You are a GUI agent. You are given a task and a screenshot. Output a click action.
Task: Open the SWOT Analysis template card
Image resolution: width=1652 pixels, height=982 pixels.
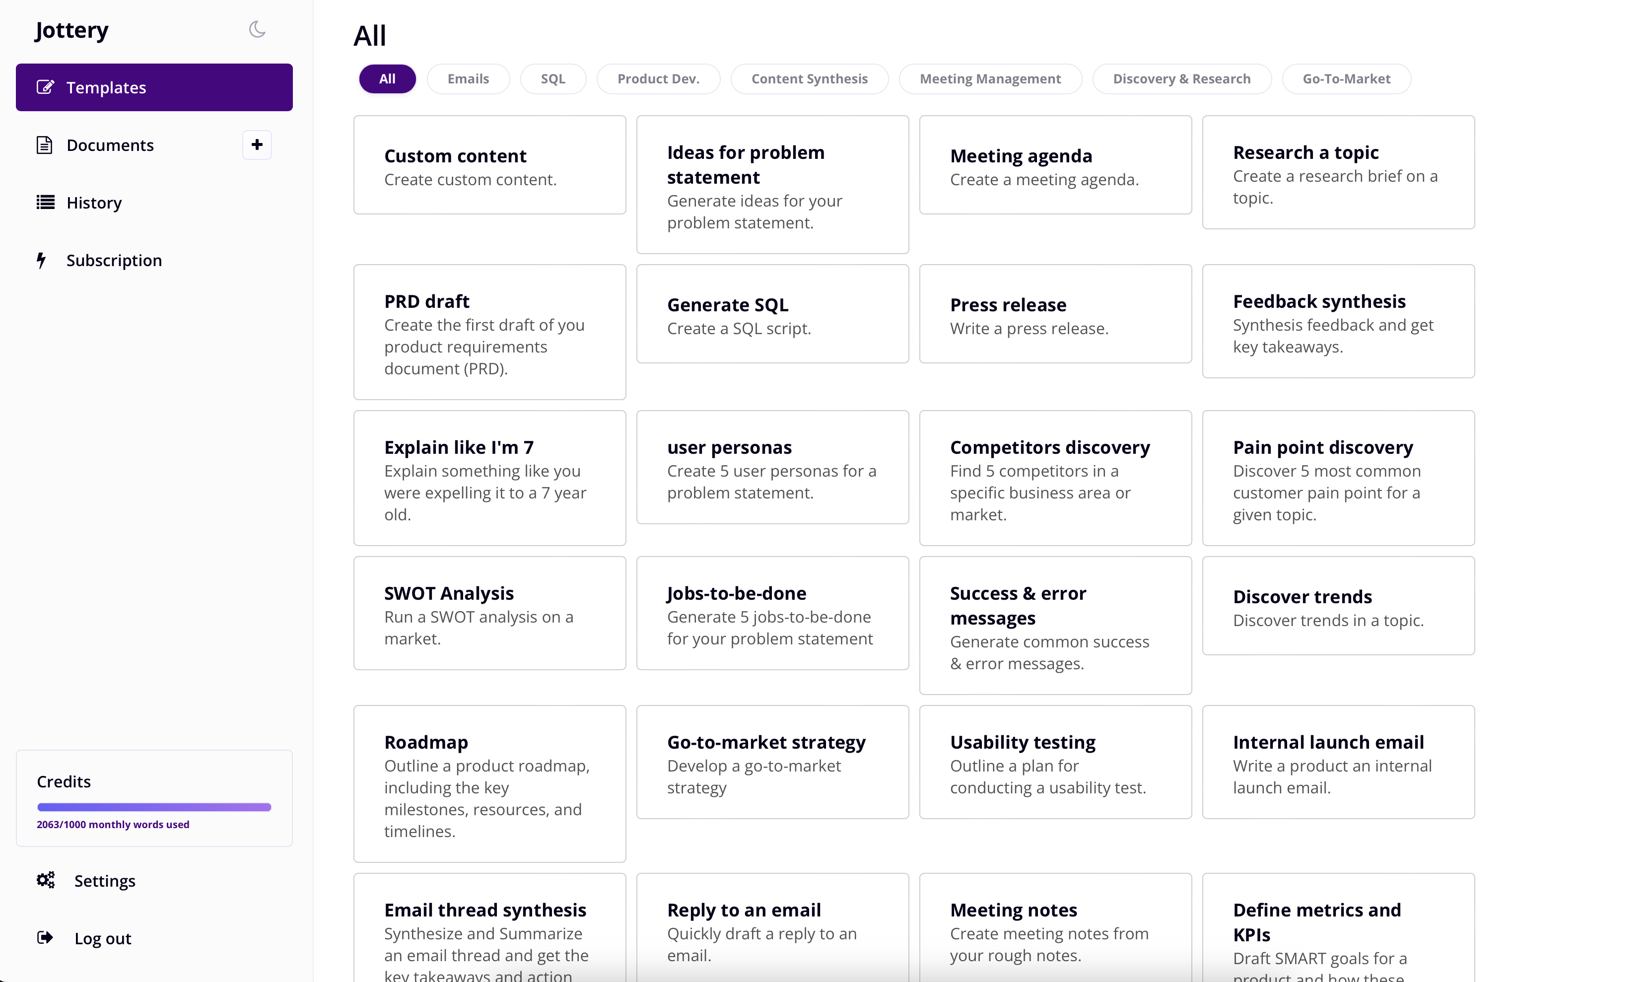tap(489, 613)
